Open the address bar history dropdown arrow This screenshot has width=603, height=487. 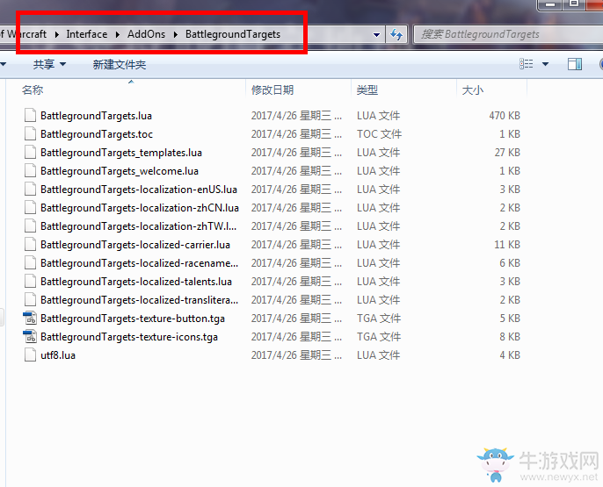coord(376,35)
